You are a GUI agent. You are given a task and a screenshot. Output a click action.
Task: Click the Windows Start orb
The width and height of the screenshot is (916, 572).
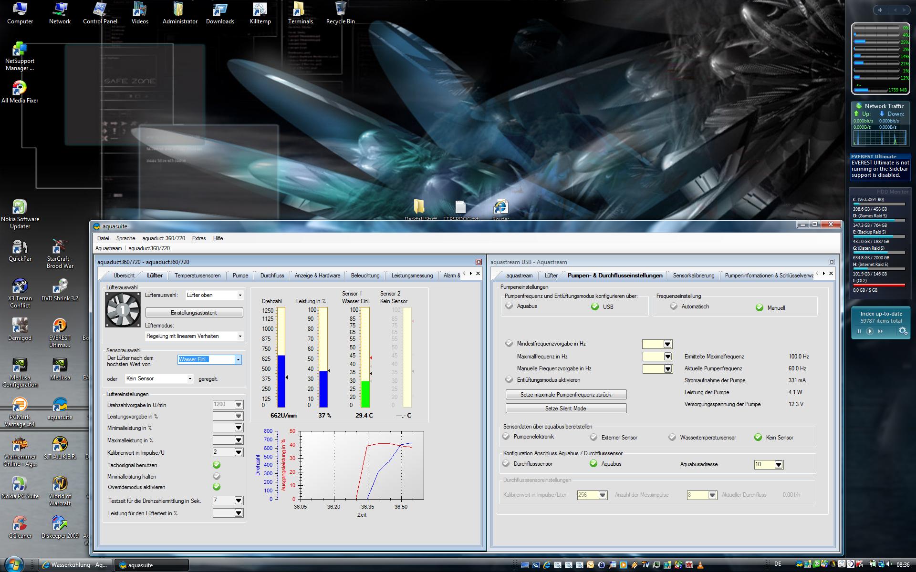tap(13, 564)
